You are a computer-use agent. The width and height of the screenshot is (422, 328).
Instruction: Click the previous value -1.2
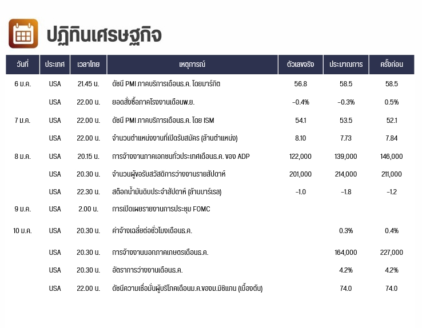click(x=392, y=192)
